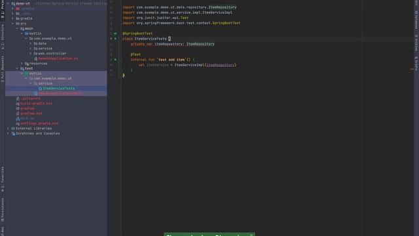
Task: Click SpringBootTest in the import statement
Action: pos(226,23)
